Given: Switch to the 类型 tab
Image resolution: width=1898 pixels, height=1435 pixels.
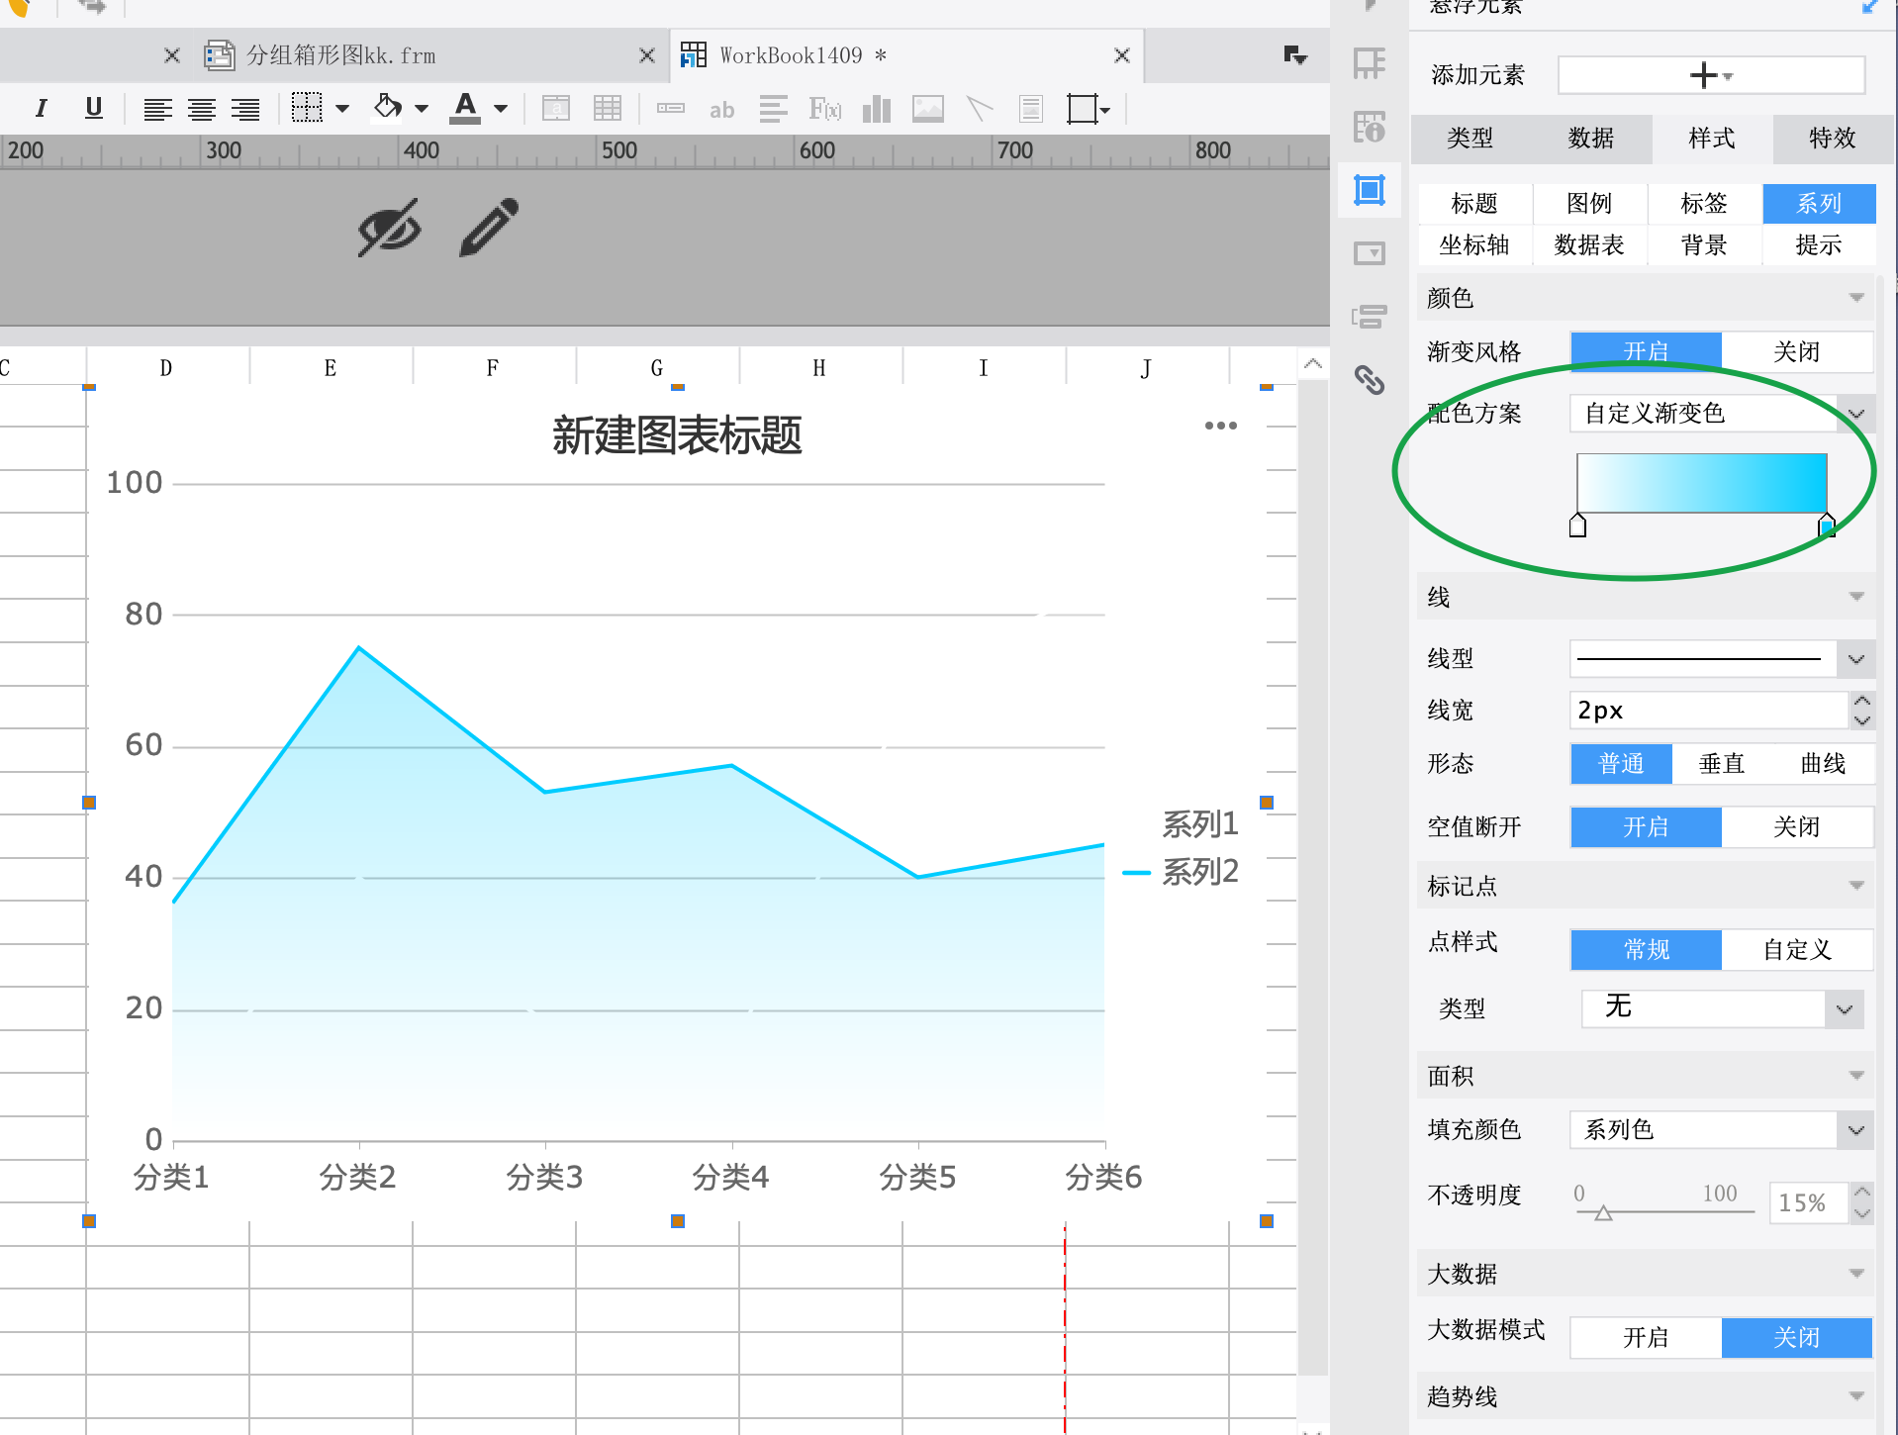Looking at the screenshot, I should [x=1471, y=139].
